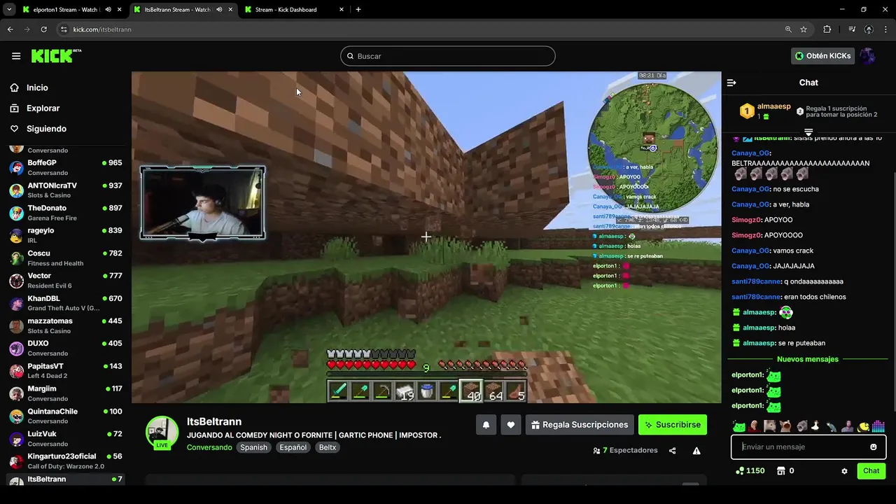
Task: Jump to Nuevos mensajes in chat
Action: 807,359
